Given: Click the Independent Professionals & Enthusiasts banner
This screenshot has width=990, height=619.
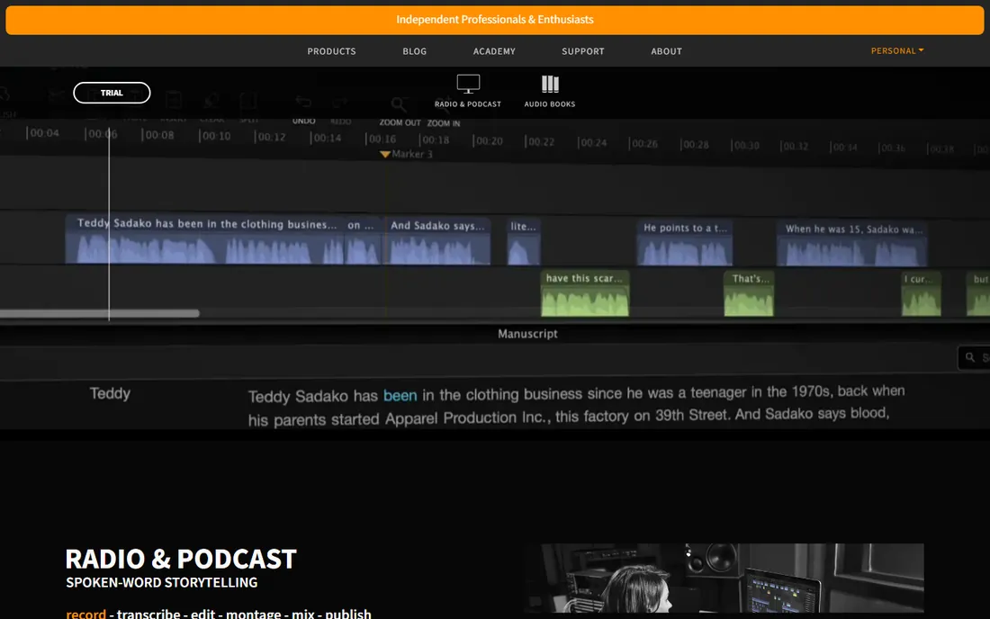Looking at the screenshot, I should pyautogui.click(x=495, y=20).
